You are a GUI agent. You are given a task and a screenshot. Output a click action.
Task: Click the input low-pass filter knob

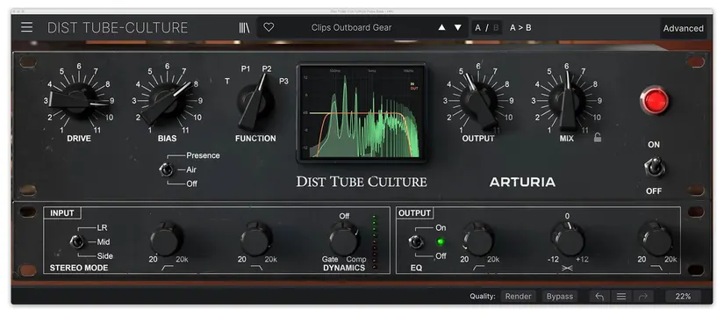coord(255,240)
